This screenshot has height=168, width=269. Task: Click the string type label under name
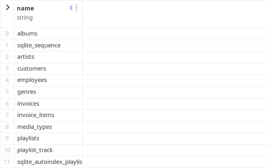coord(25,18)
